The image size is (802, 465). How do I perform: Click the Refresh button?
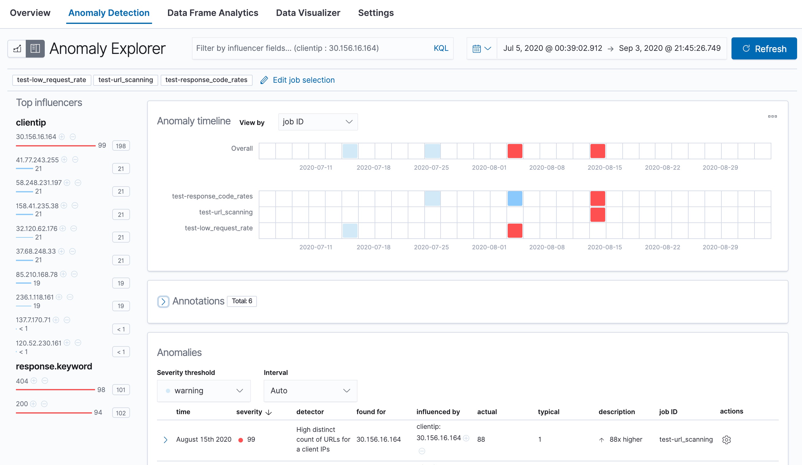764,48
